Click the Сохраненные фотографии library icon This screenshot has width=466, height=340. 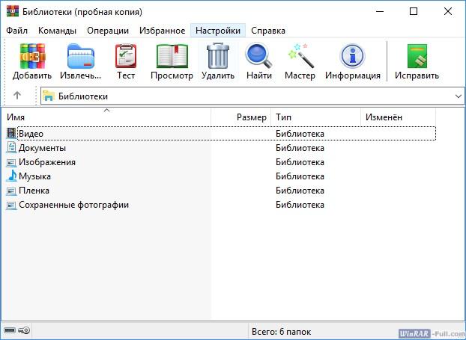pos(11,205)
